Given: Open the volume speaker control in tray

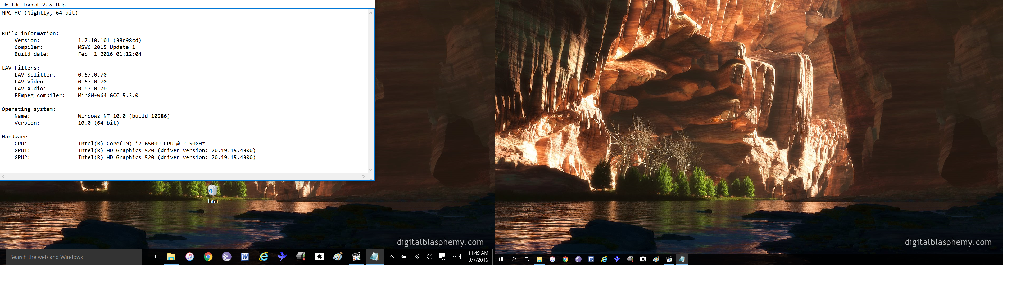Looking at the screenshot, I should pyautogui.click(x=429, y=257).
